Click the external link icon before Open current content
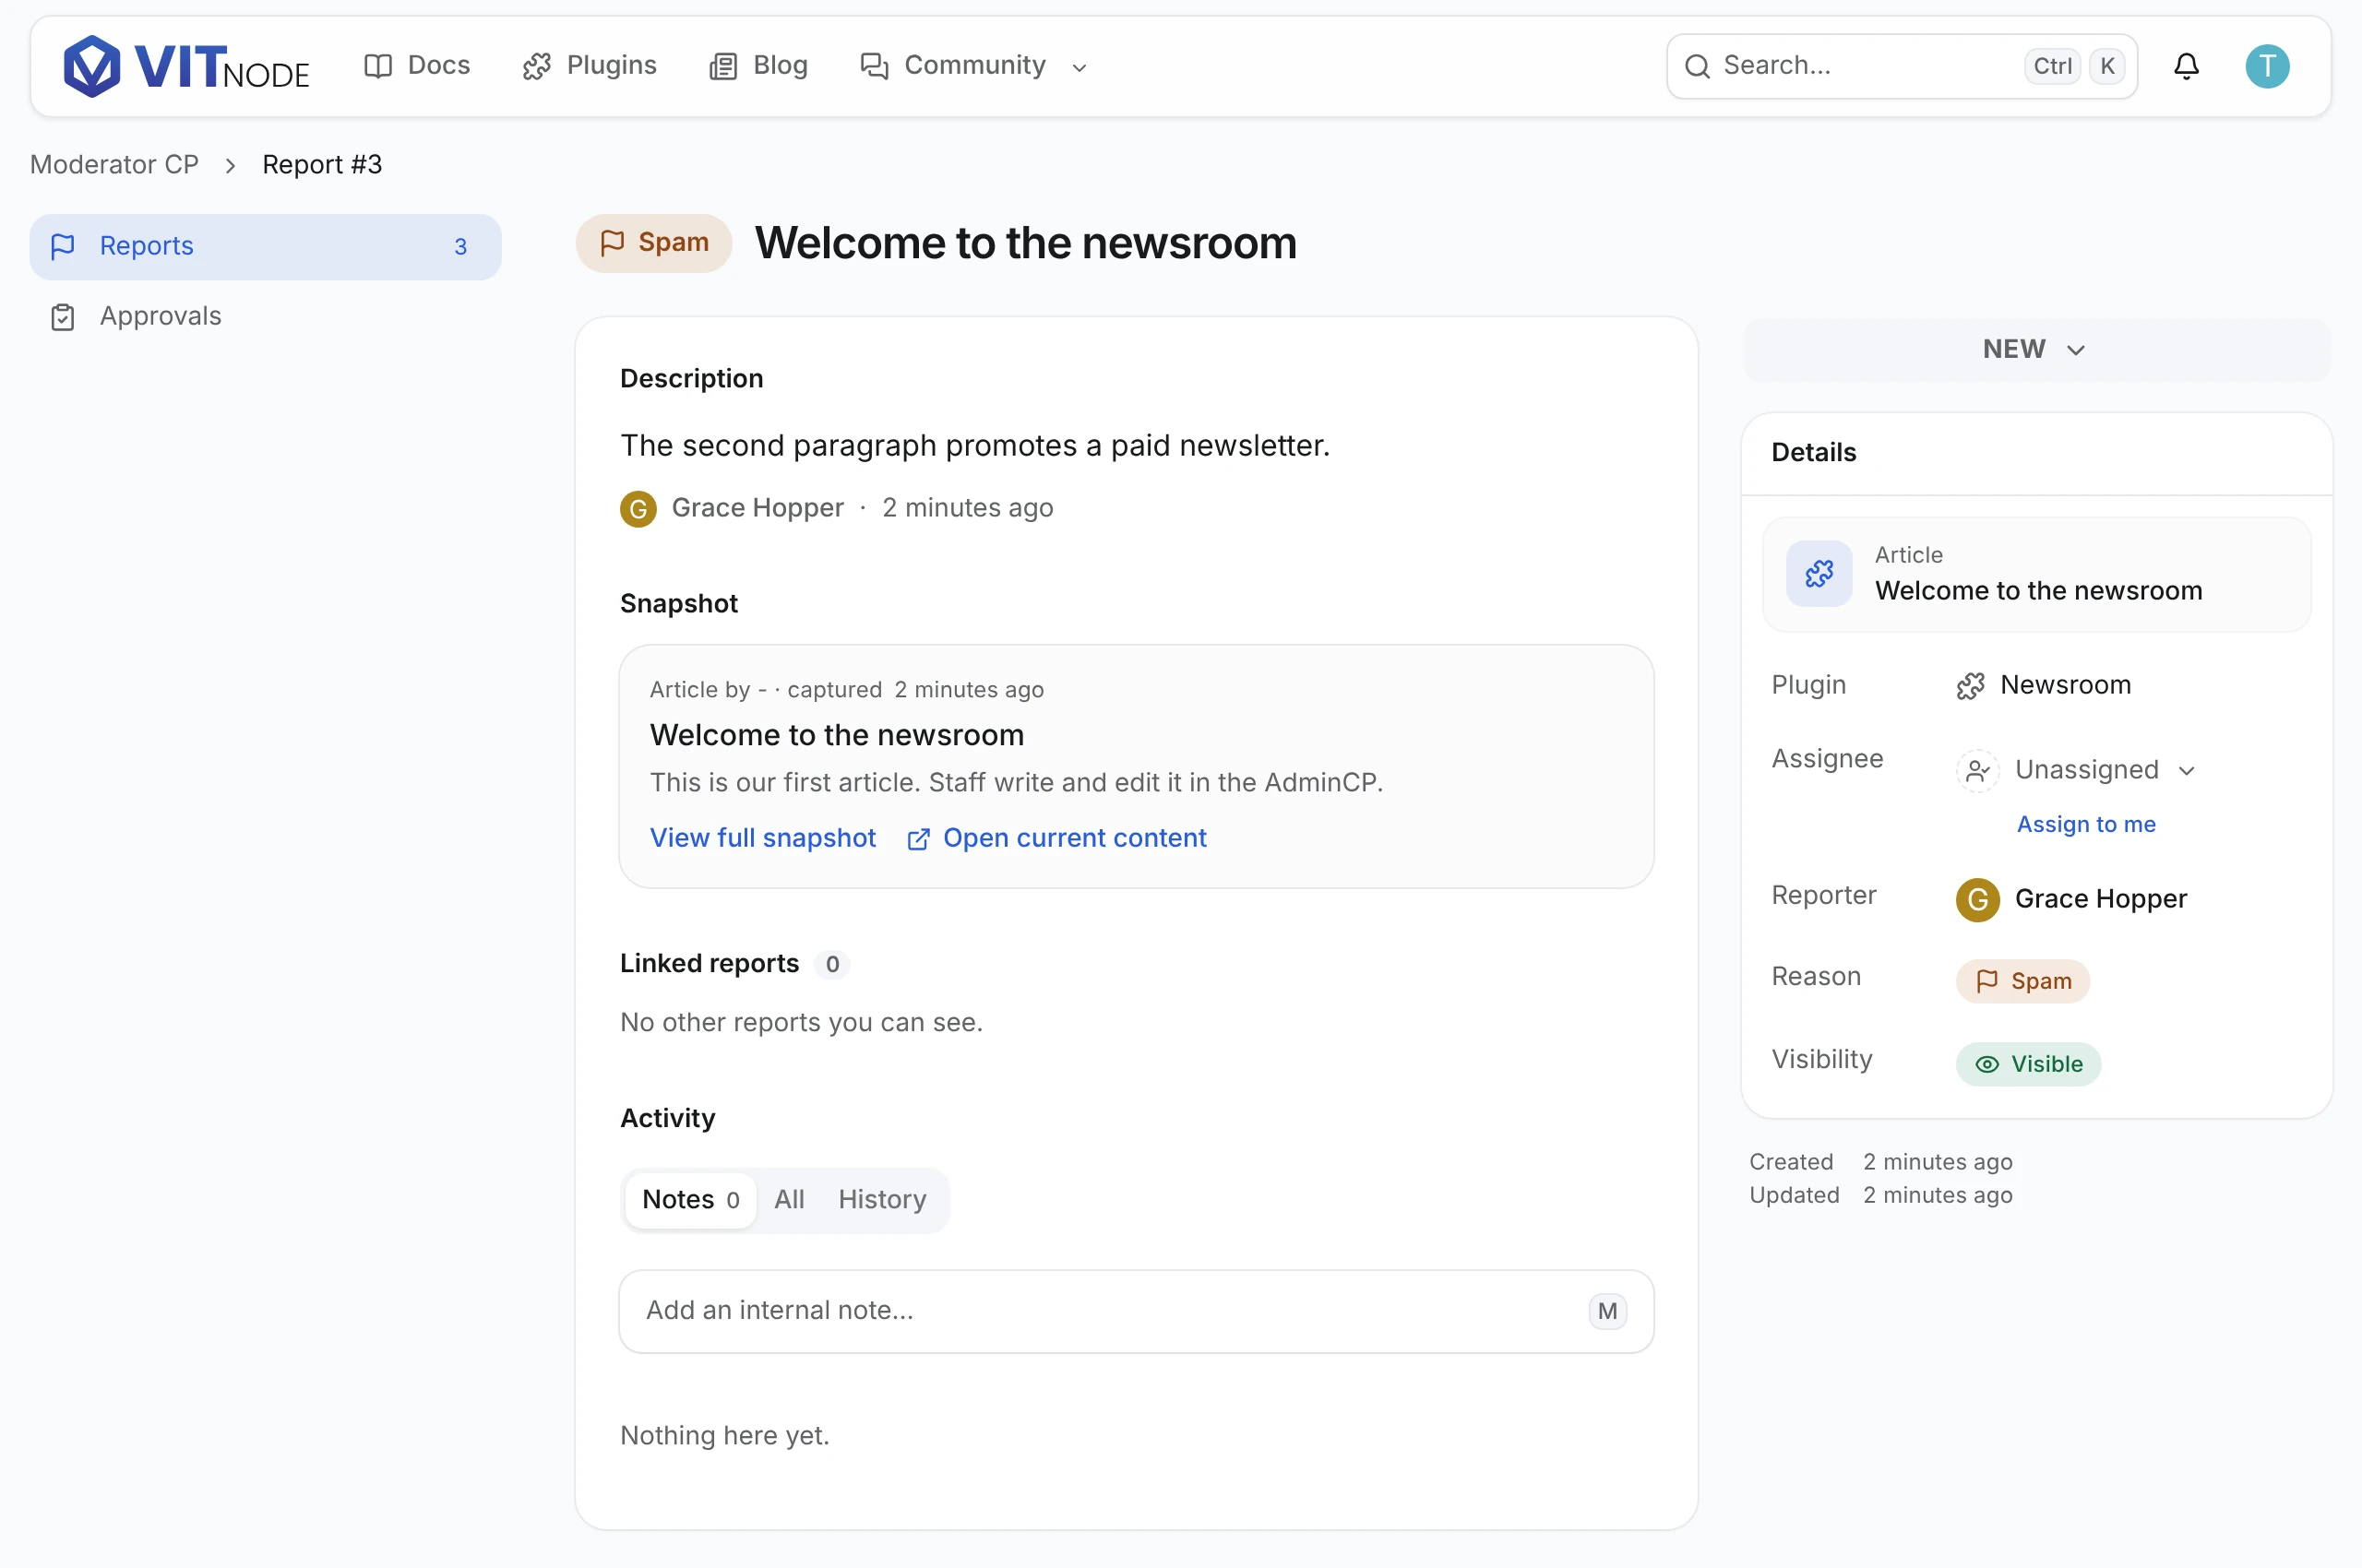The height and width of the screenshot is (1568, 2362). pyautogui.click(x=917, y=839)
